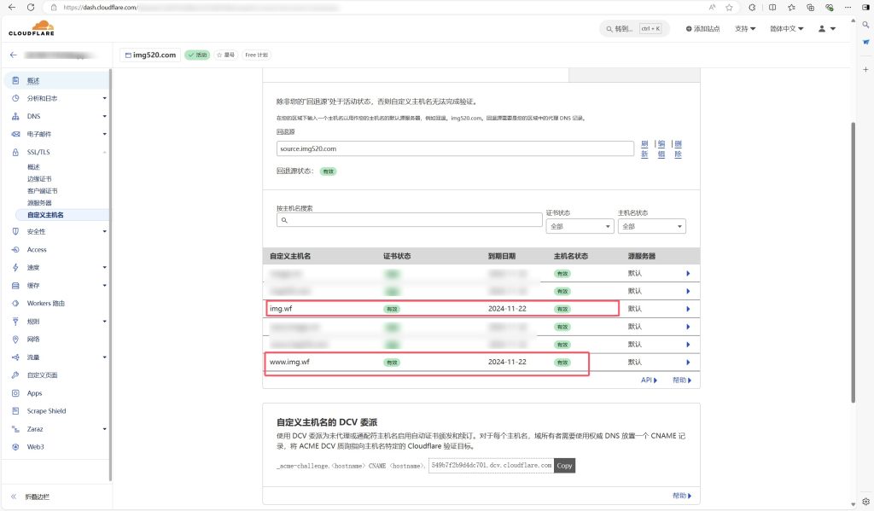The image size is (874, 511).
Task: Collapse the SSL/TLS sidebar section
Action: coord(104,152)
